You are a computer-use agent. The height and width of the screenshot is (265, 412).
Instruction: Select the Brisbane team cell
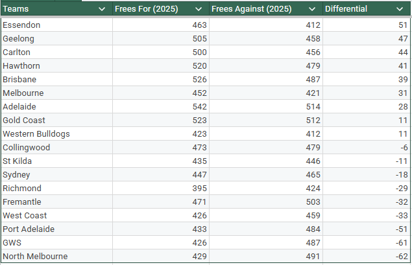(56, 80)
